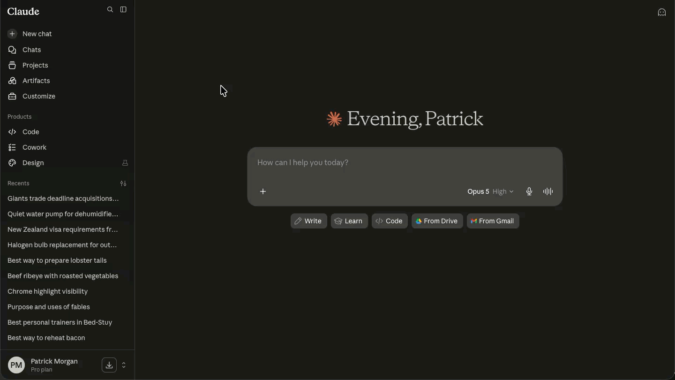Open 'Purpose and uses of fables' chat
675x380 pixels.
pos(67,307)
